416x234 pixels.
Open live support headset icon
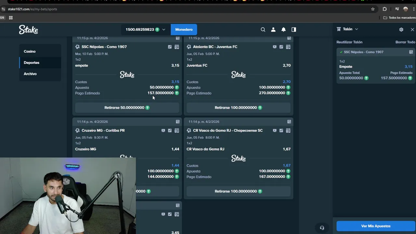(322, 228)
